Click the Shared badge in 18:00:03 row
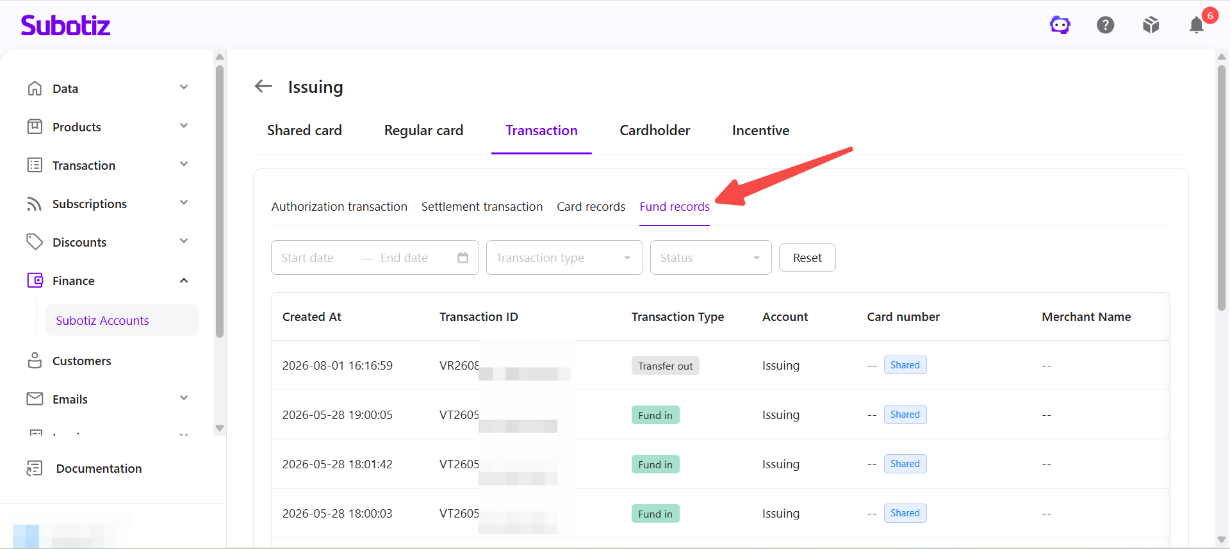The width and height of the screenshot is (1230, 549). pyautogui.click(x=905, y=513)
